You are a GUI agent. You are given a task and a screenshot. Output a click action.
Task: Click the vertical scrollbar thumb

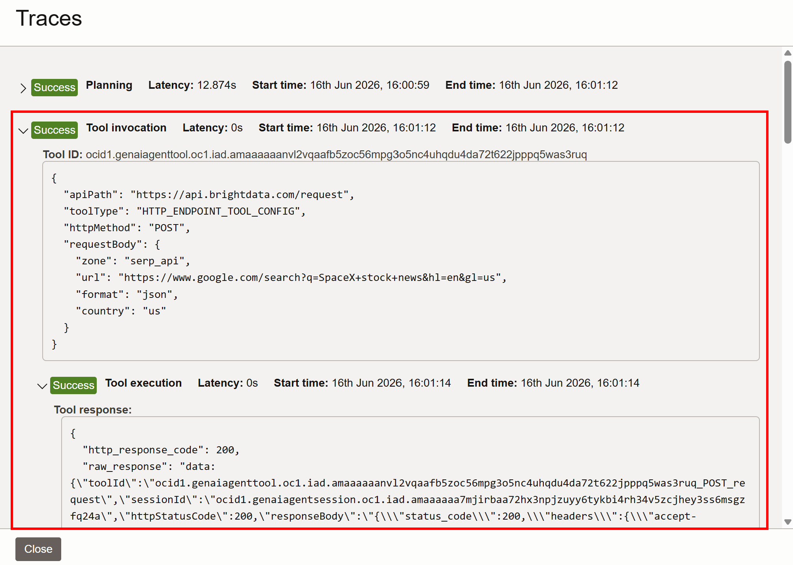click(x=787, y=102)
